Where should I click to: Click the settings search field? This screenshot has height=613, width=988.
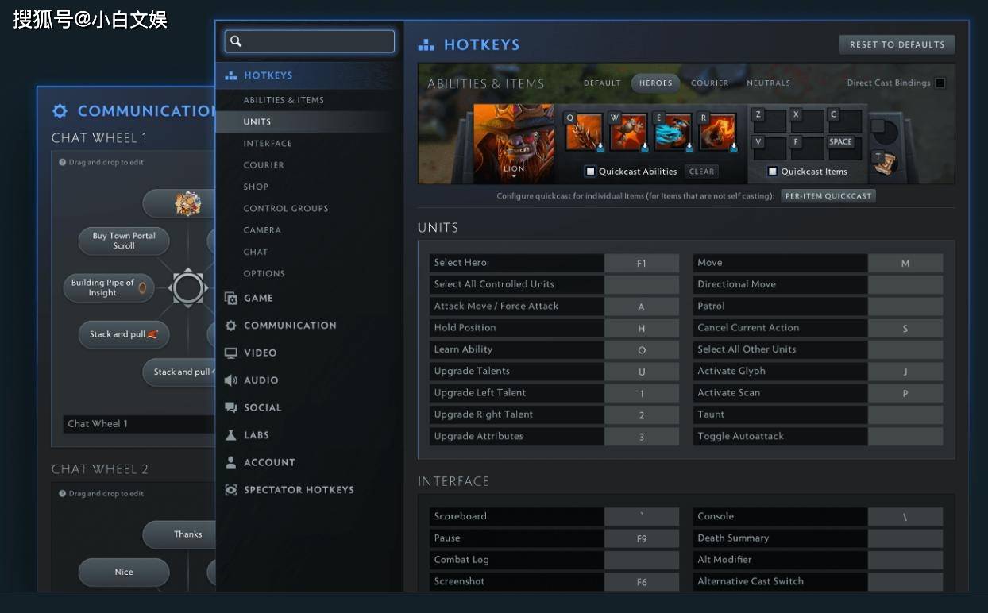309,40
